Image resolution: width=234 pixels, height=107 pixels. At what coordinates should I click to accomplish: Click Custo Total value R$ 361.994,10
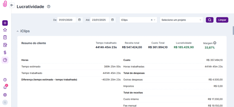[158, 47]
